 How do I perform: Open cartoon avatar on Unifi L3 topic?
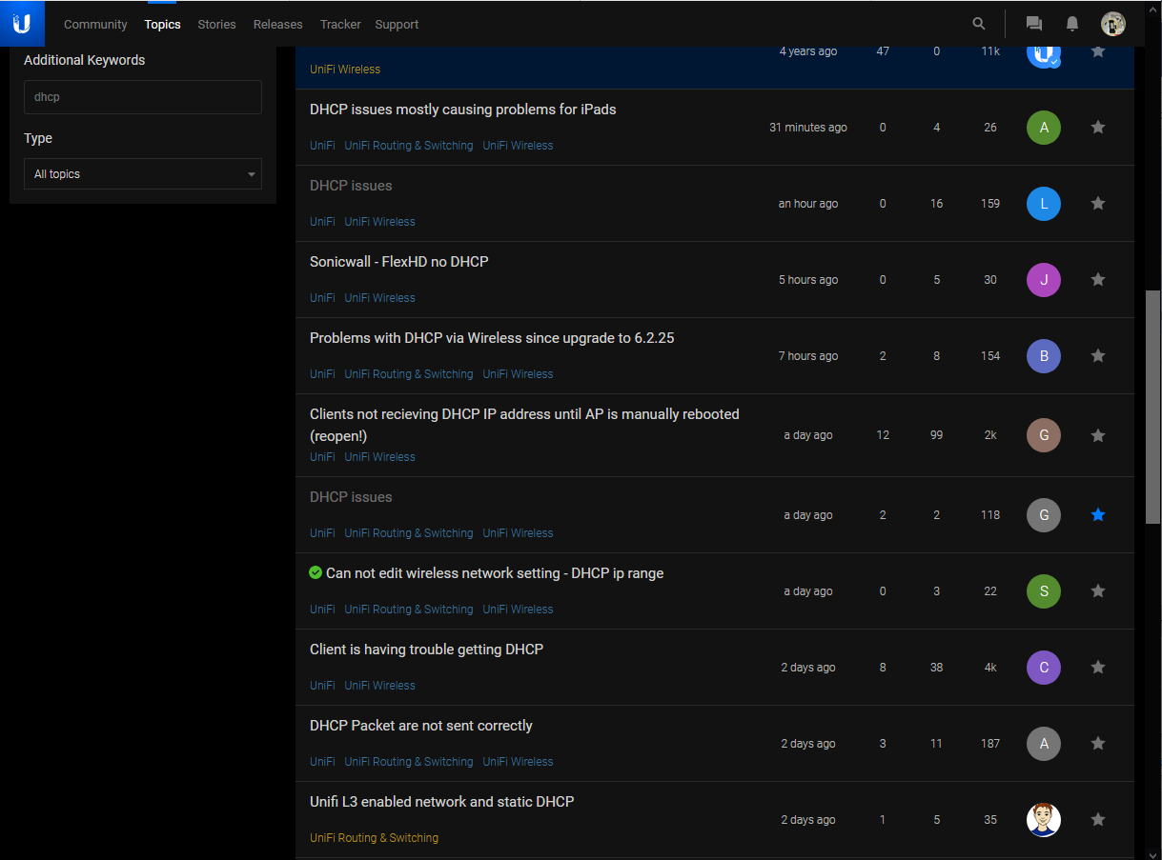pos(1044,820)
